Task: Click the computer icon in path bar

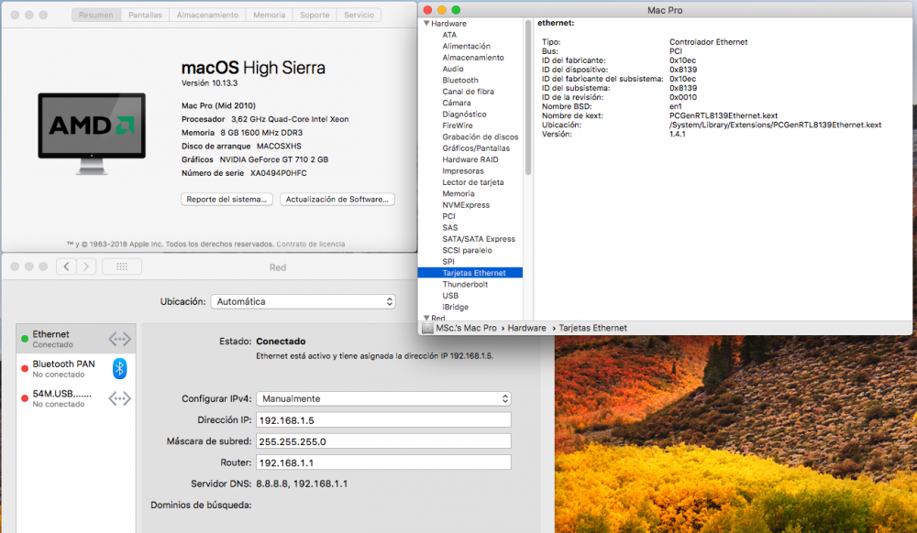Action: 427,328
